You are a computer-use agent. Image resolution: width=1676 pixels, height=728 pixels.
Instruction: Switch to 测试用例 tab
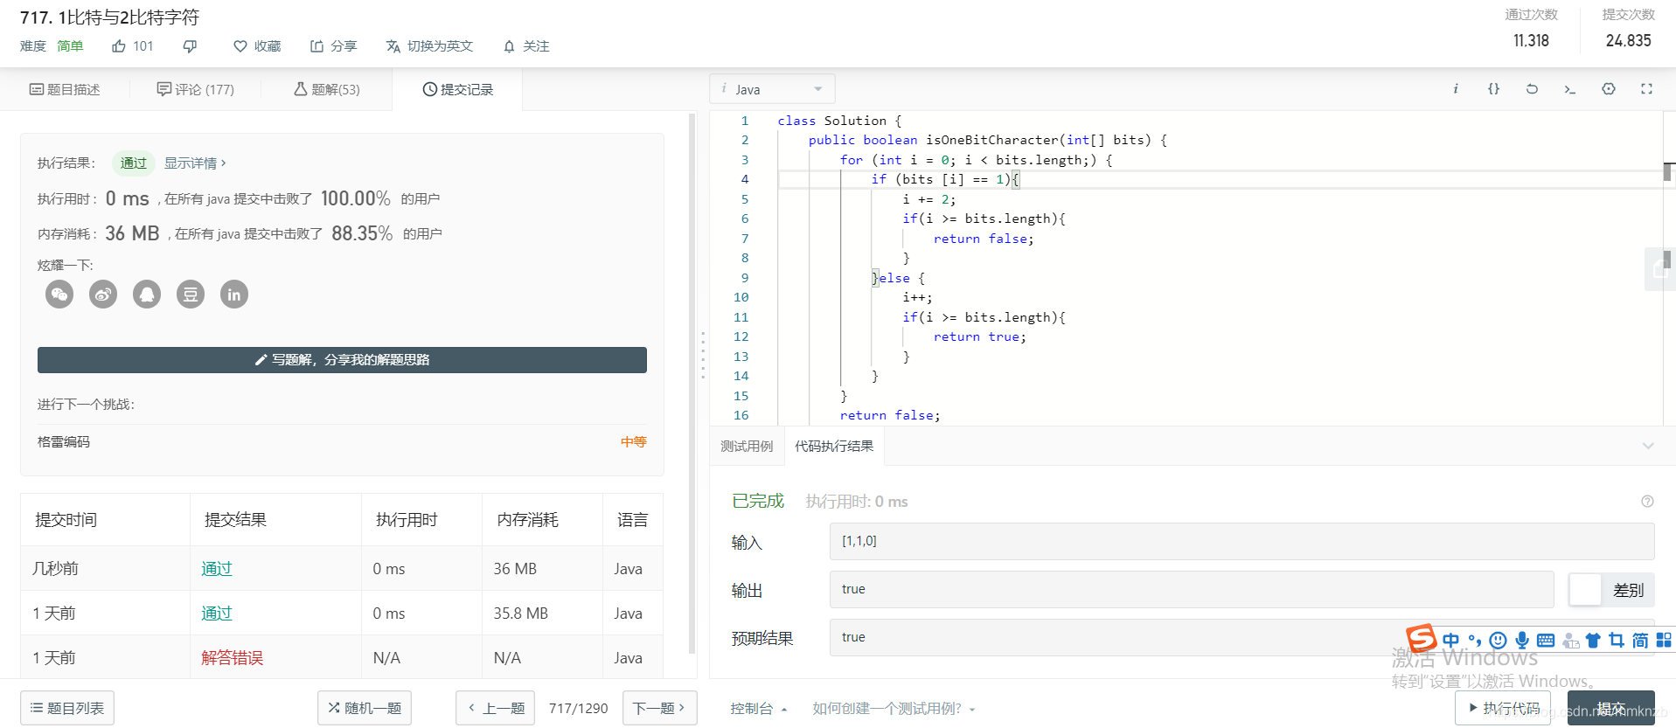(747, 447)
